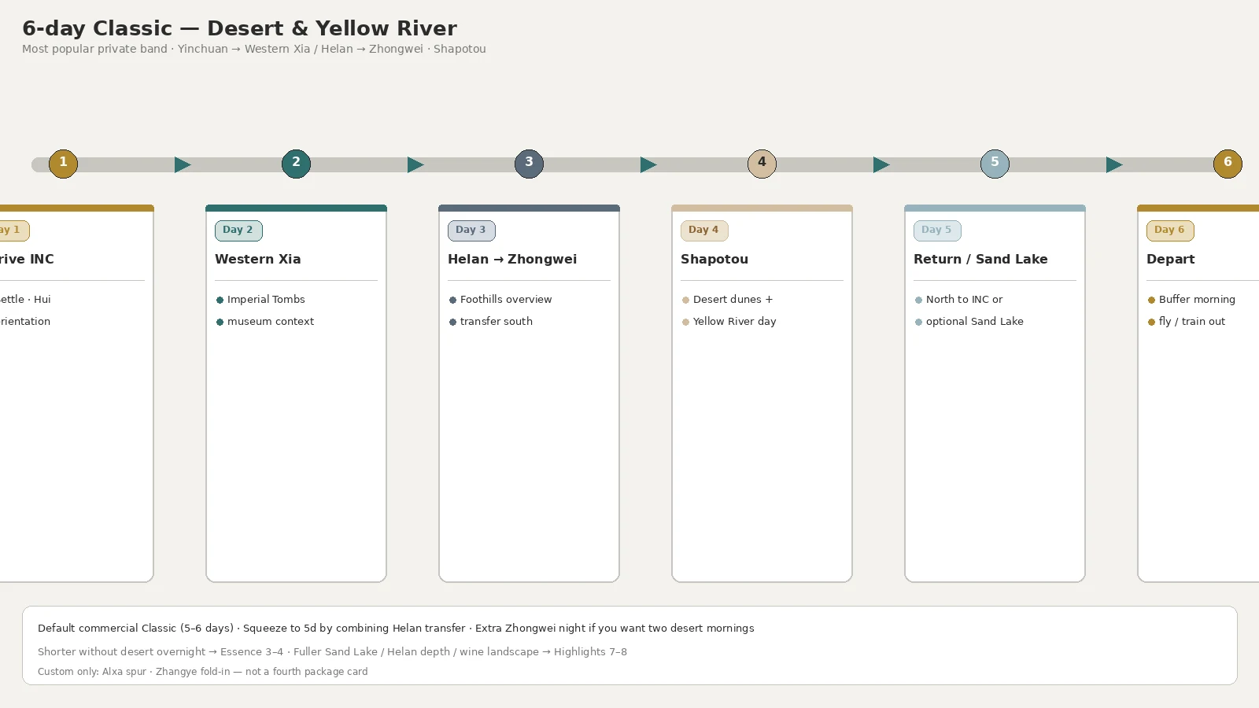
Task: Select timeline marker number 2
Action: (x=296, y=164)
